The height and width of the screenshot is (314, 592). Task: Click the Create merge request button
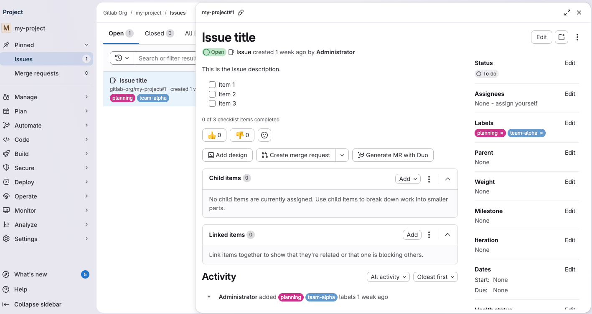(296, 155)
